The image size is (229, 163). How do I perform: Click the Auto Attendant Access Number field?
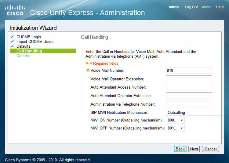(x=189, y=87)
